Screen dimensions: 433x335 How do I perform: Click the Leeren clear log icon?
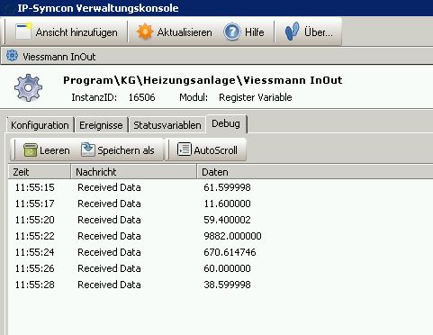coord(31,149)
